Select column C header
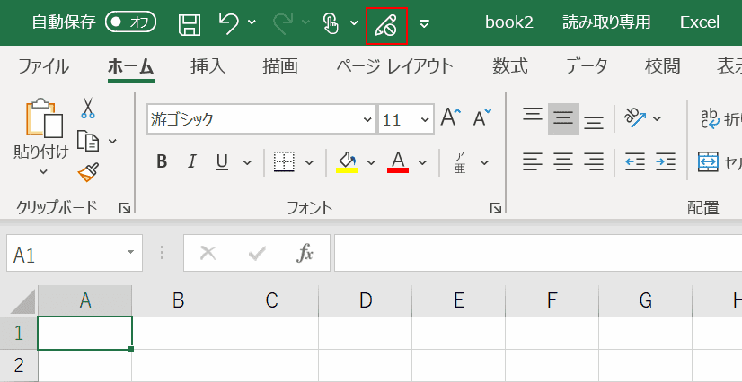 (x=271, y=300)
